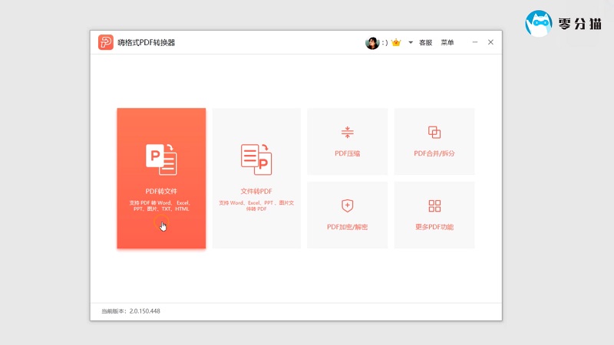Expand the account dropdown arrow
Screen dimensions: 614x345
[x=411, y=42]
